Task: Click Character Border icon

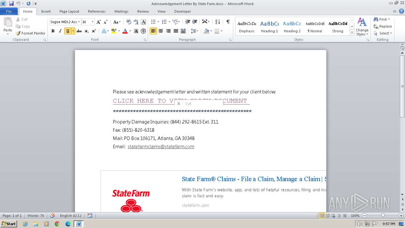Action: point(143,22)
